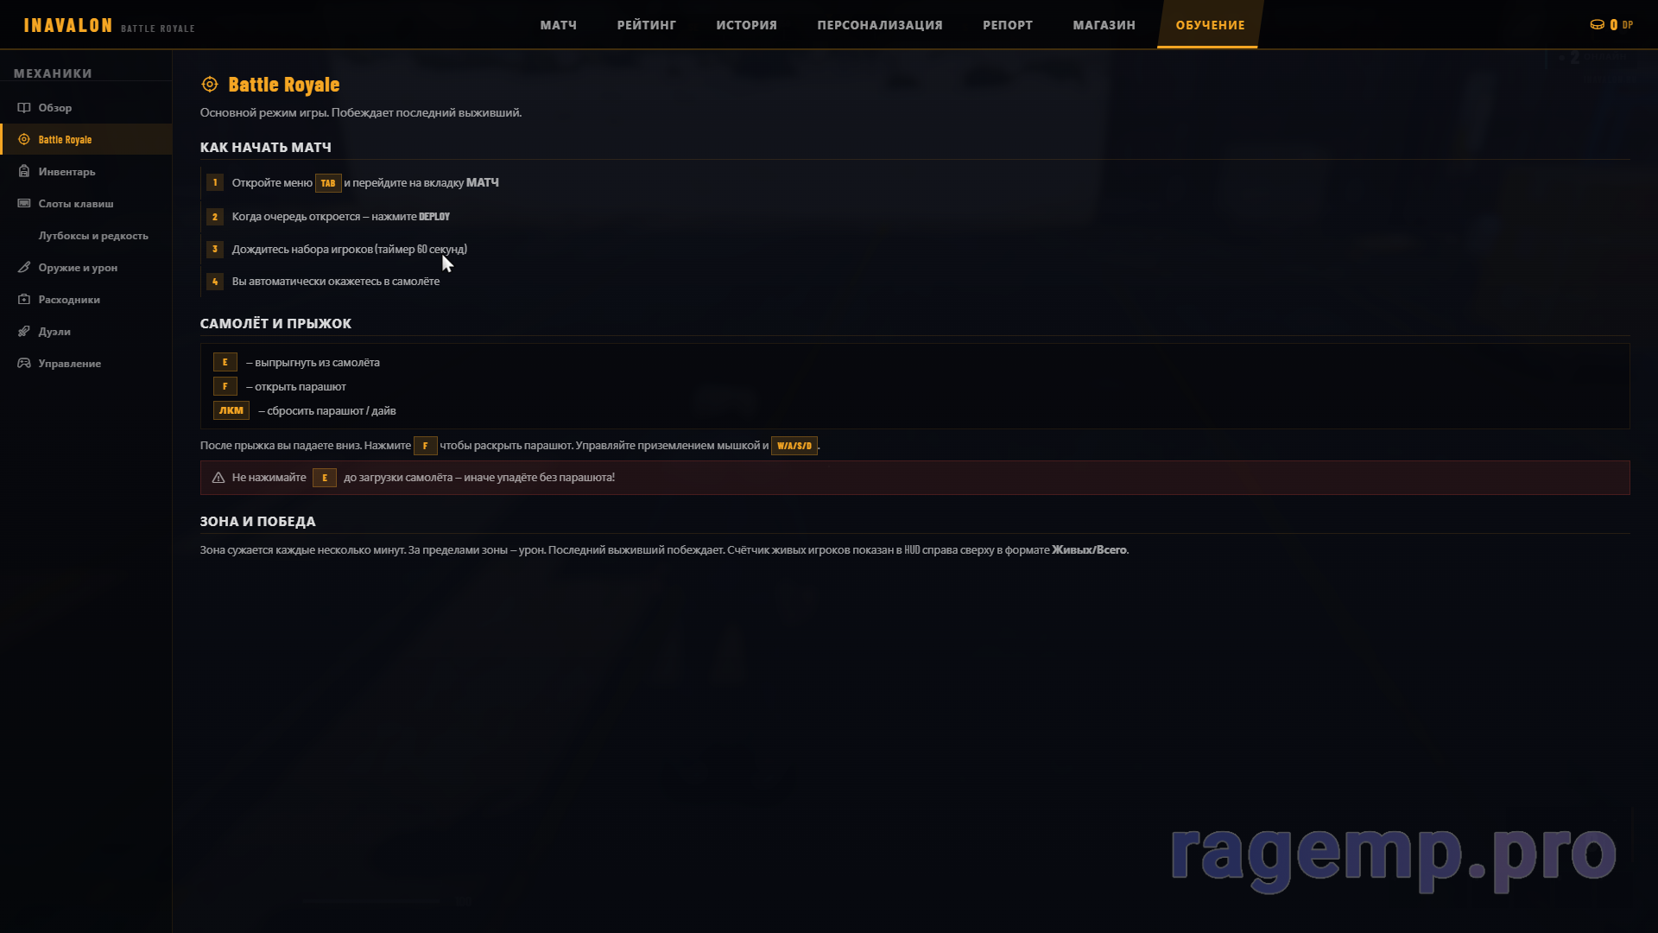Click the INAVALON logo
The image size is (1658, 933).
[68, 26]
